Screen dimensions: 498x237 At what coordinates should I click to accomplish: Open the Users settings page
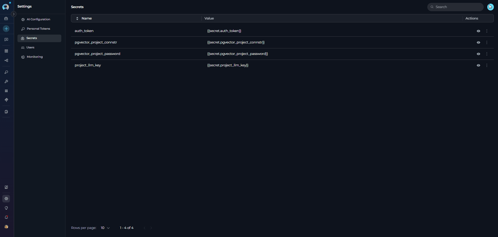30,47
